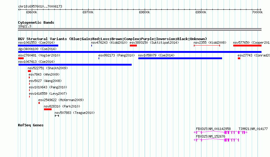Click the dgv3400n100 full-width blue bar
Image resolution: width=270 pixels, height=157 pixels.
tap(140, 52)
